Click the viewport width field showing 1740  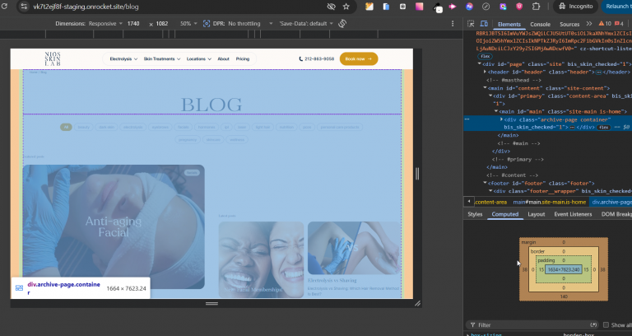pyautogui.click(x=133, y=23)
